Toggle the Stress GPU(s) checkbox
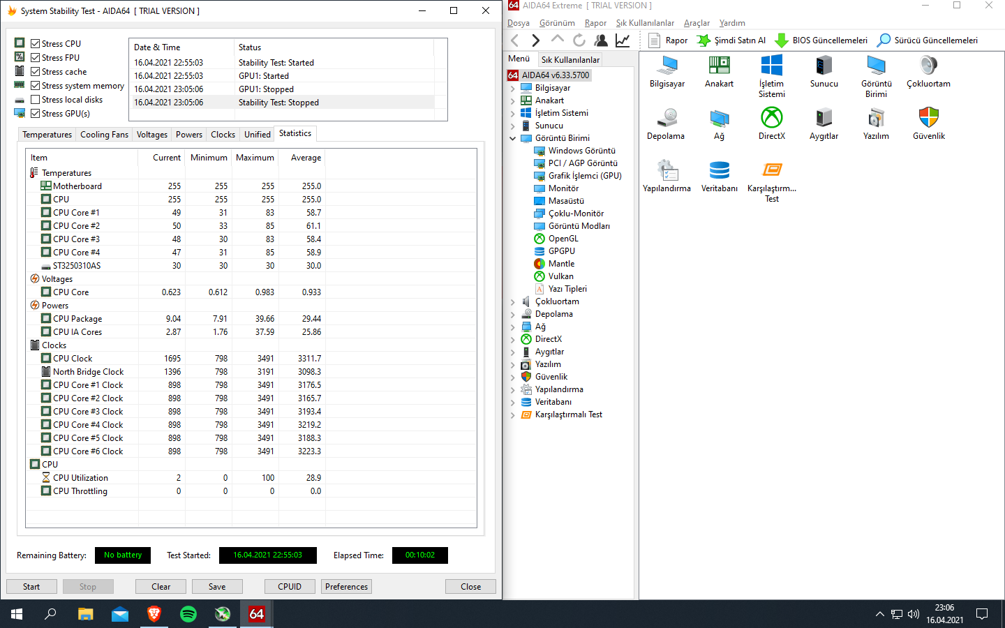This screenshot has width=1005, height=628. coord(35,113)
